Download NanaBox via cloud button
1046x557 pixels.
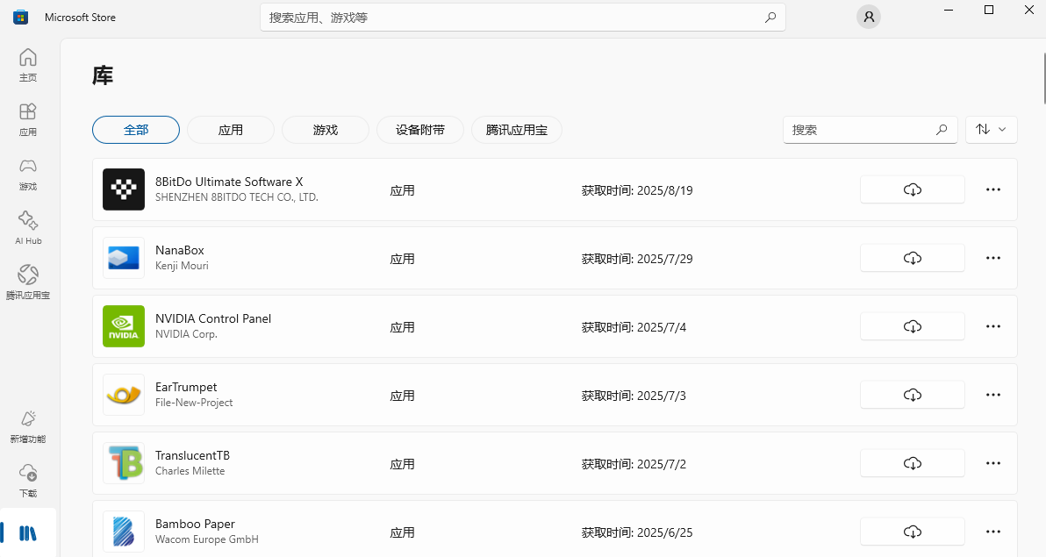[913, 258]
